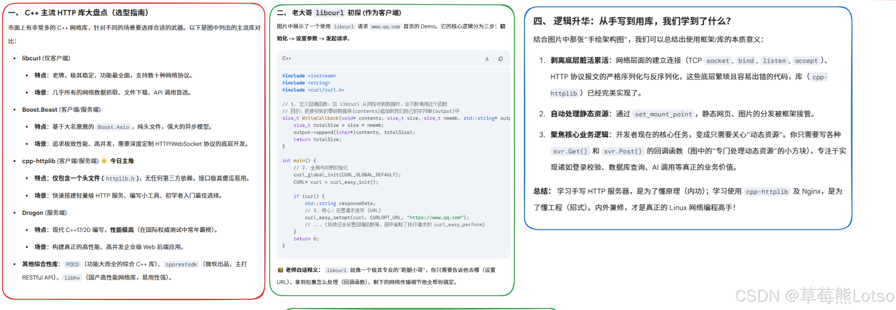Click the inline code "Boost.Asio"
The width and height of the screenshot is (896, 310).
coord(113,127)
